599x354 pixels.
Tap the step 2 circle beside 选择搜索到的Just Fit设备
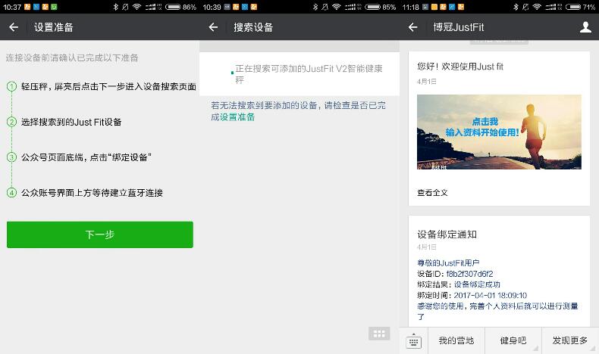(x=11, y=122)
